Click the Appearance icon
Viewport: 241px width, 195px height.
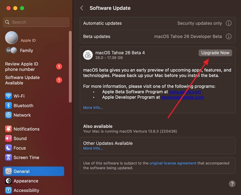[x=8, y=181]
